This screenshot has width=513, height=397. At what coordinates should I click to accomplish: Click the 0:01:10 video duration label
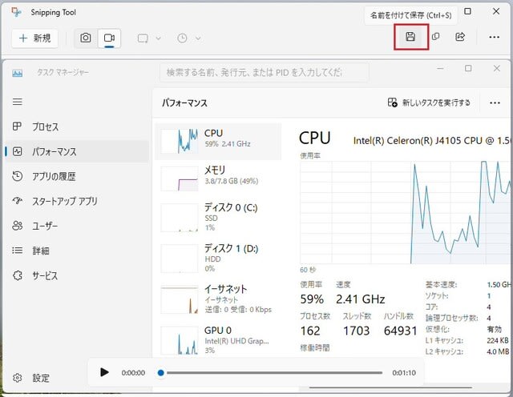pyautogui.click(x=404, y=373)
